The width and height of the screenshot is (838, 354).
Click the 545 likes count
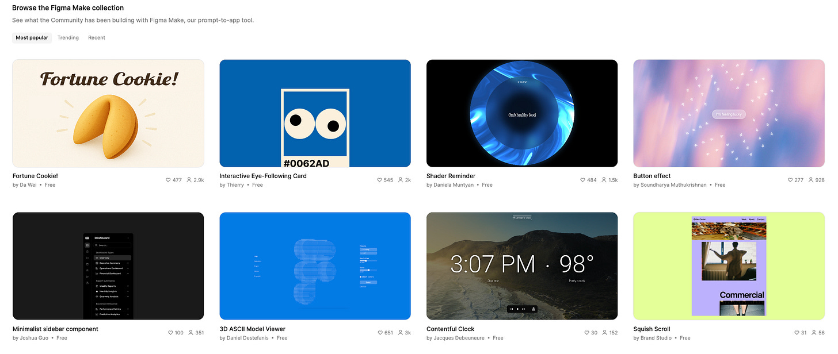[388, 180]
